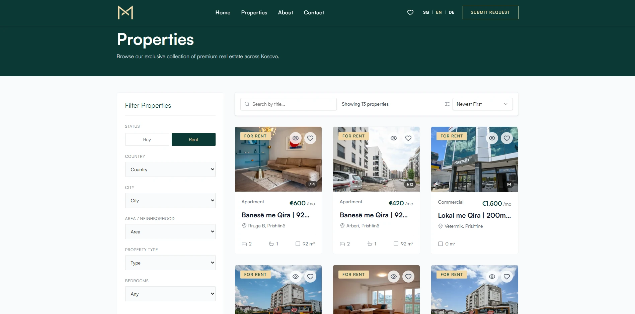Click heart icon on second-row last card

point(507,277)
